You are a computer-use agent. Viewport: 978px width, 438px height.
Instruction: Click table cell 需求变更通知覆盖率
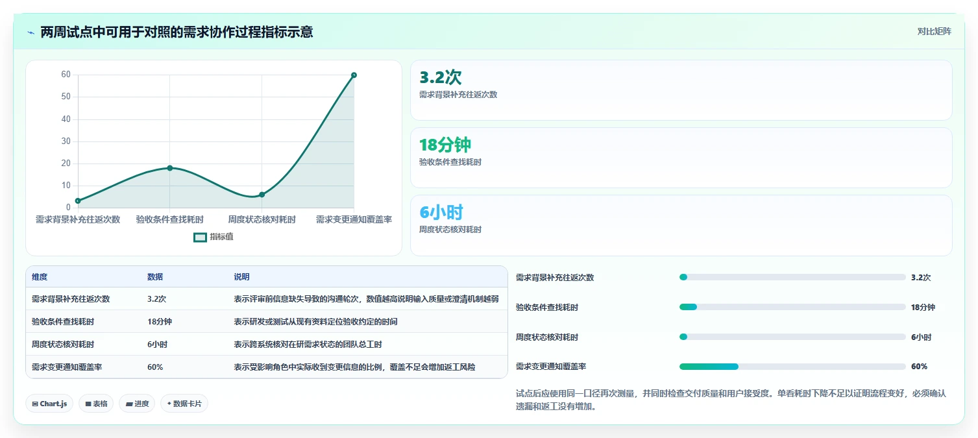(x=67, y=367)
